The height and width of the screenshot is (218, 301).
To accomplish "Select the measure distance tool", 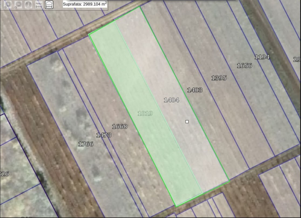I will (x=39, y=5).
